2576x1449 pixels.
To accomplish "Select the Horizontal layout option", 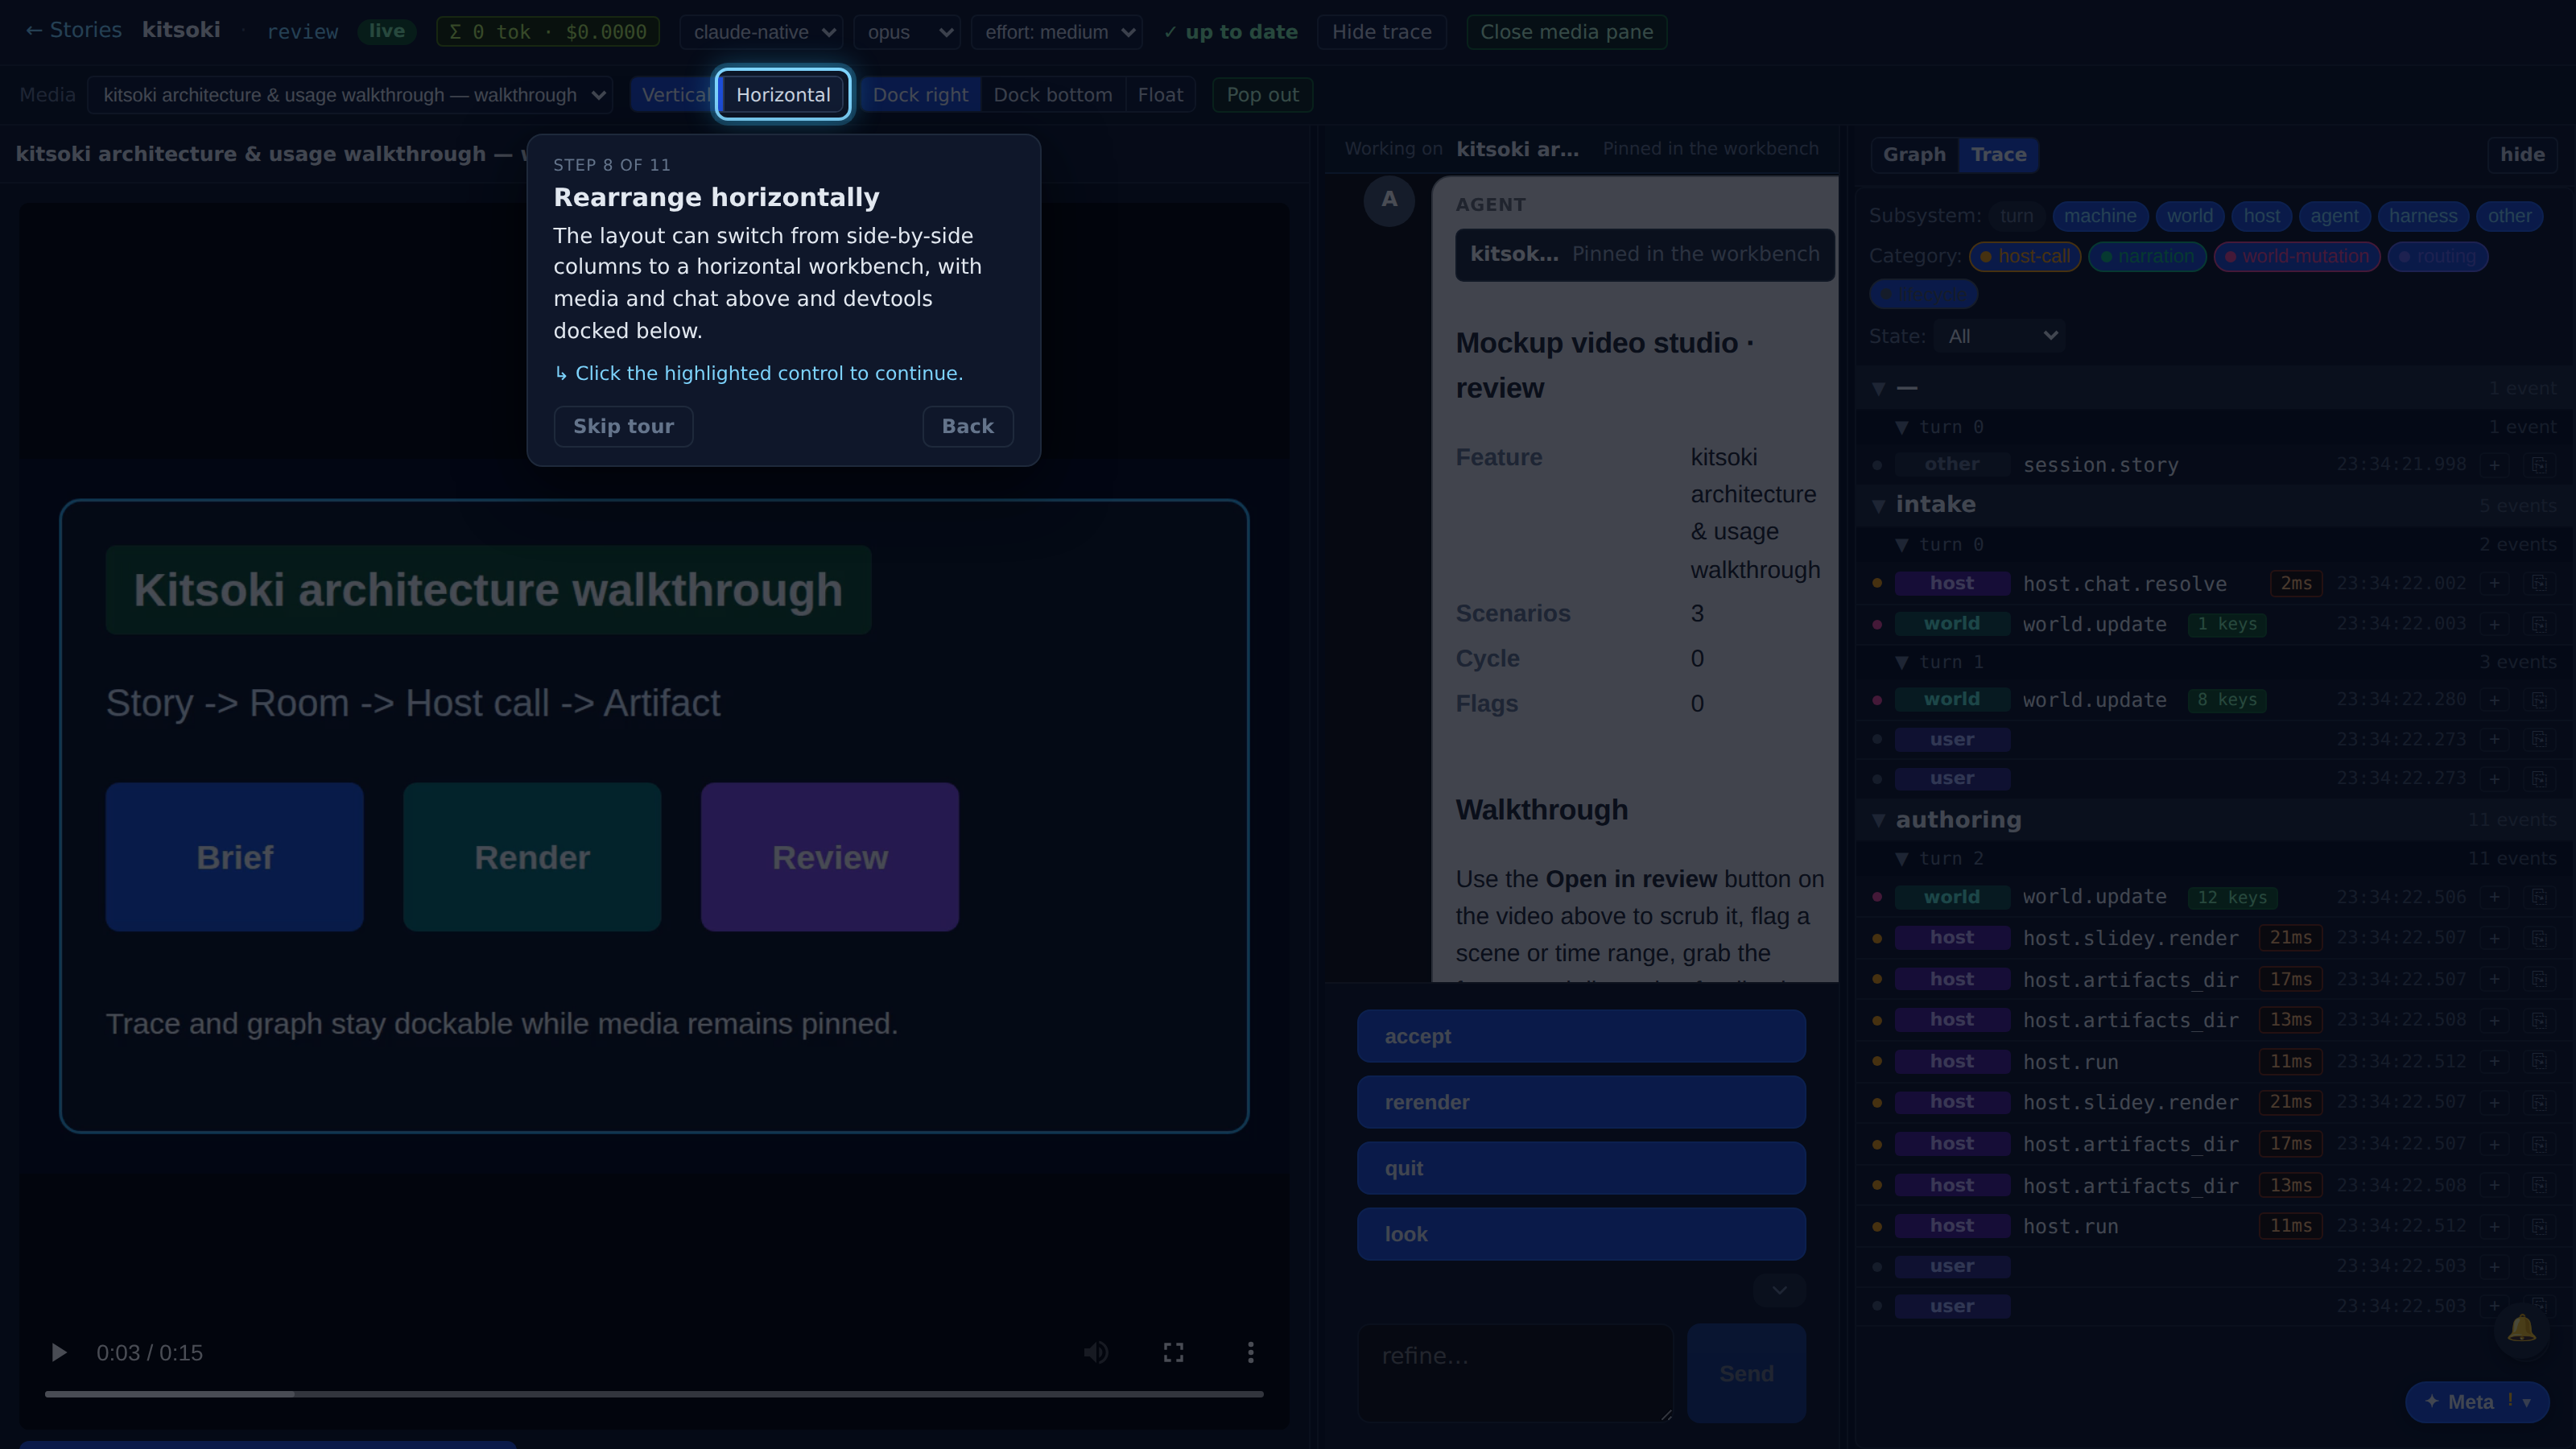I will click(x=783, y=95).
